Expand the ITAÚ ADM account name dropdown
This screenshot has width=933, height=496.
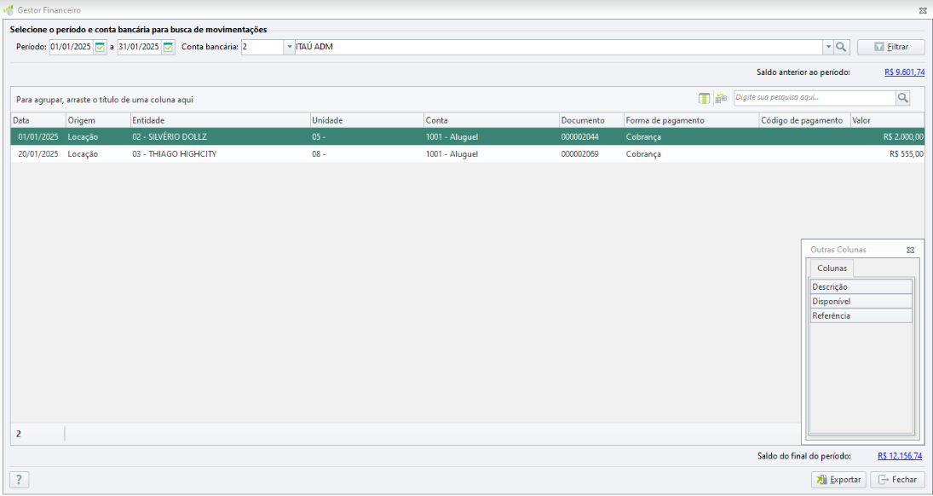828,47
